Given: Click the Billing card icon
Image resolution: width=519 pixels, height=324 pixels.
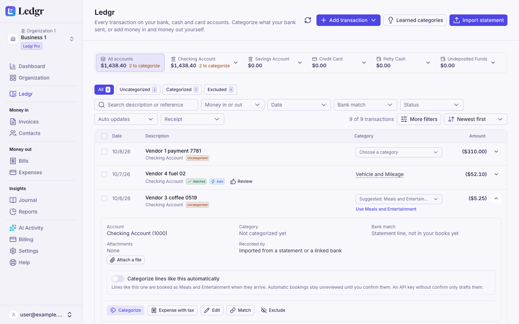Looking at the screenshot, I should click(x=13, y=239).
